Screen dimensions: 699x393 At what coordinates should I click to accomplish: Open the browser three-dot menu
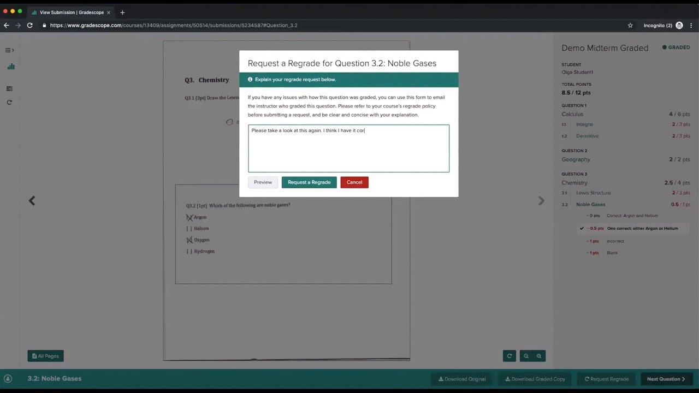pyautogui.click(x=691, y=25)
